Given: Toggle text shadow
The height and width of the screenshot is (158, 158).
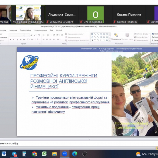Looking at the screenshot, I should pyautogui.click(x=21, y=39).
